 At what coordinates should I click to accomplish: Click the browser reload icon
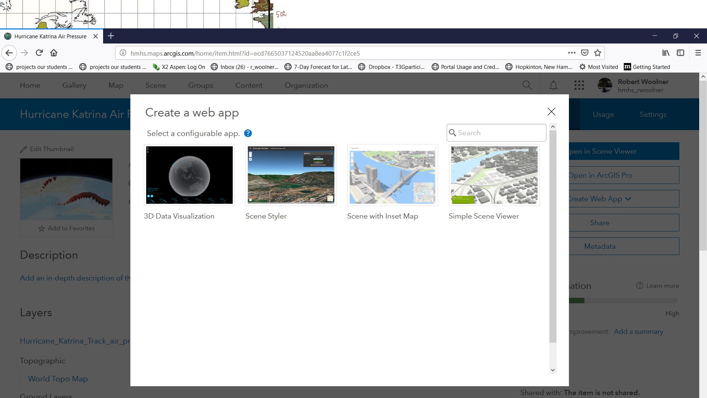[x=39, y=53]
